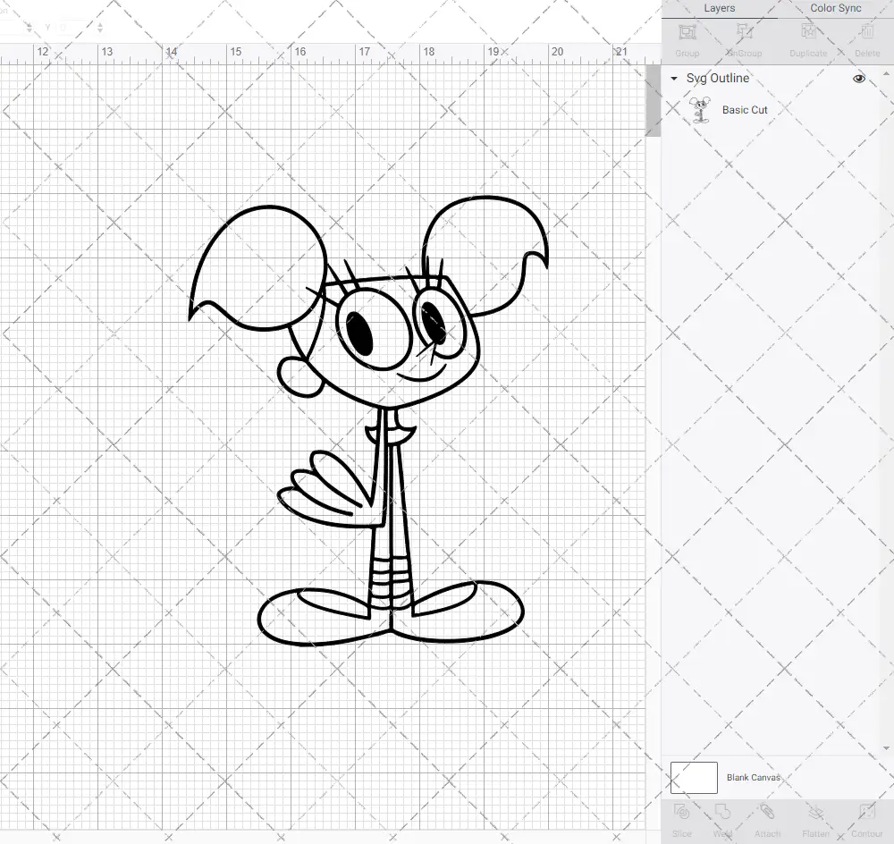Click the Blank Canvas label
The width and height of the screenshot is (894, 844).
pyautogui.click(x=753, y=777)
